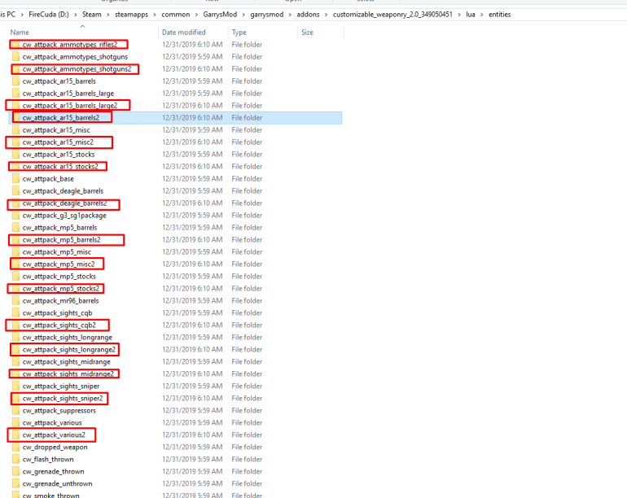Select folder icon of cw_attpack_mp5_stocks
627x498 pixels.
click(15, 276)
